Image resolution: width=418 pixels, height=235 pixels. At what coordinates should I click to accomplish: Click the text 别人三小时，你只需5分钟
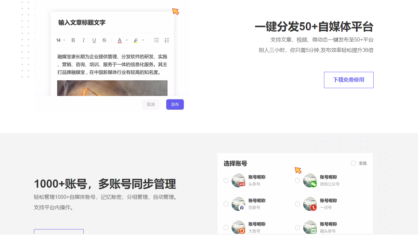click(289, 50)
